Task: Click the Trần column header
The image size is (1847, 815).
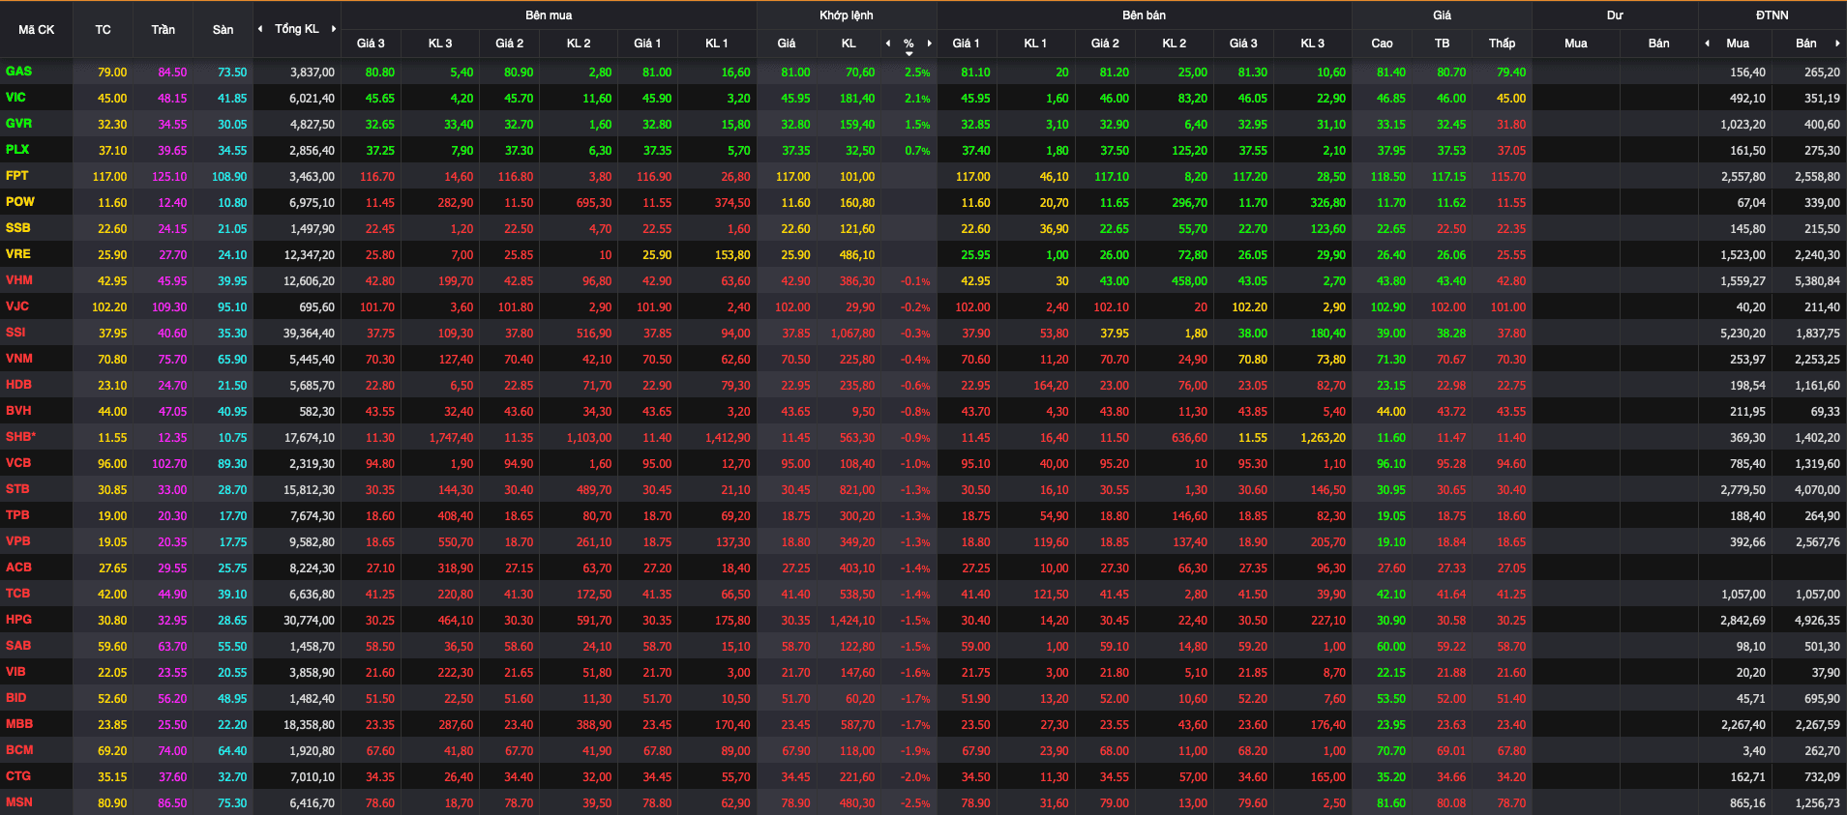Action: tap(163, 30)
